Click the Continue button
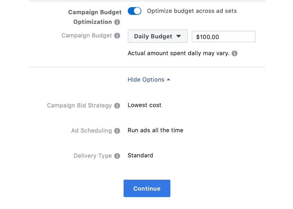This screenshot has height=209, width=293. (x=147, y=188)
